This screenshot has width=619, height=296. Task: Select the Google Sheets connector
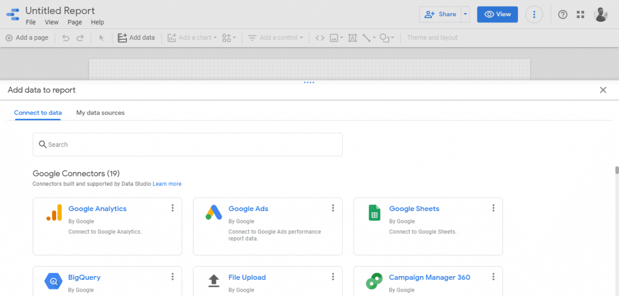tap(428, 226)
